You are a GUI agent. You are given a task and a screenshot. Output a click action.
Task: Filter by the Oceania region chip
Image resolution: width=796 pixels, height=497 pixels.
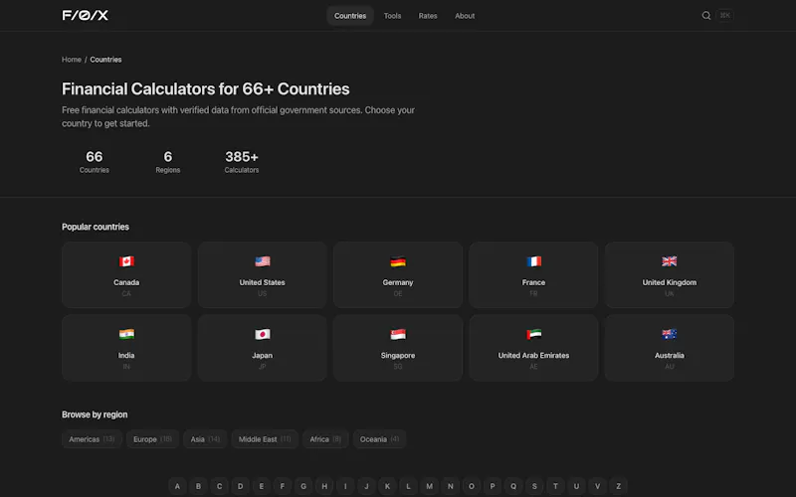(x=379, y=439)
